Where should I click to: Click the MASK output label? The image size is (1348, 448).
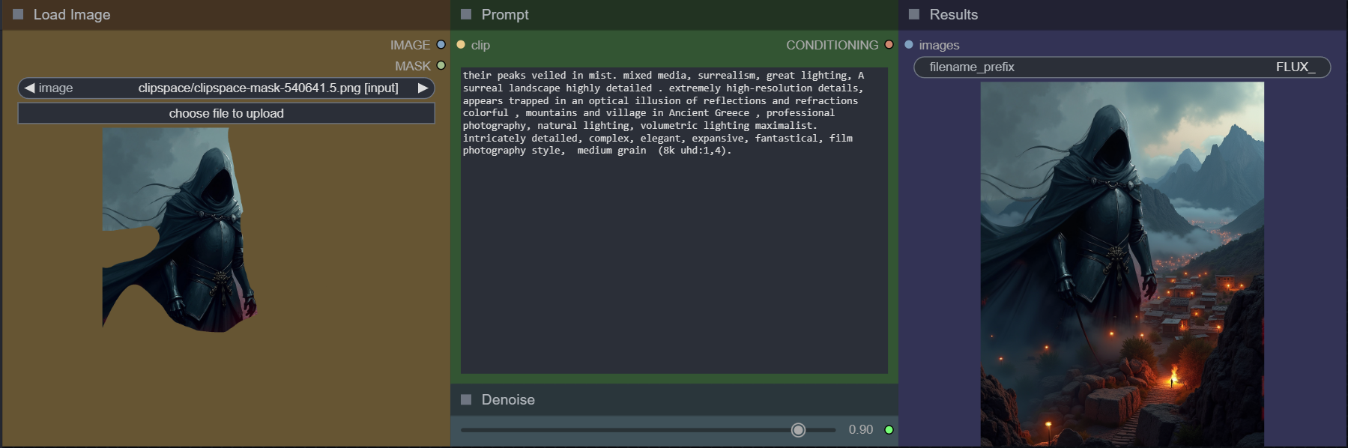pos(413,66)
